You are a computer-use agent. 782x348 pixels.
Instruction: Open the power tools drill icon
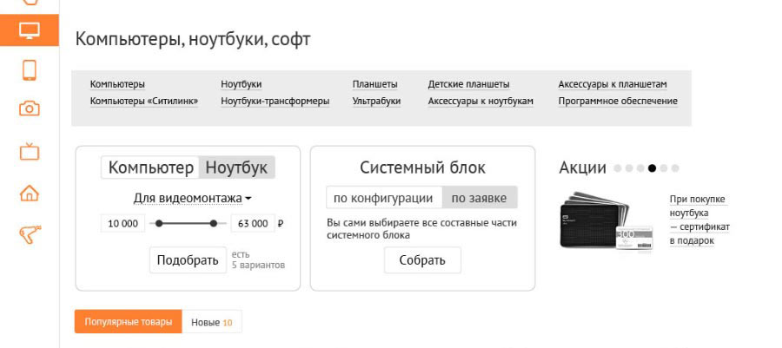pos(30,234)
